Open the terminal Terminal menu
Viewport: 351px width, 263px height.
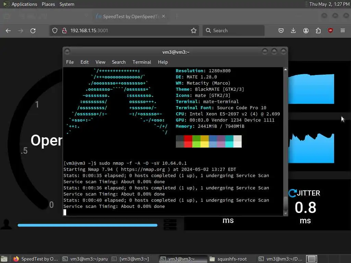[x=142, y=62]
